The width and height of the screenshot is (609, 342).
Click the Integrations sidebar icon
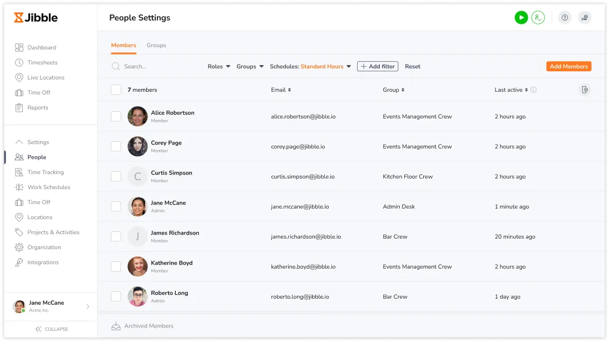(x=19, y=262)
